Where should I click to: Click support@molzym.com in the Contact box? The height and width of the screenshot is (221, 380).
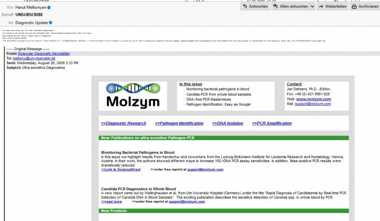pyautogui.click(x=313, y=104)
